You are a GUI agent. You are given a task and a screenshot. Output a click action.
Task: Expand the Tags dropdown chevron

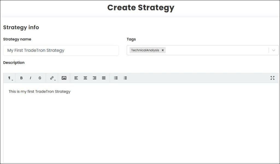click(274, 50)
